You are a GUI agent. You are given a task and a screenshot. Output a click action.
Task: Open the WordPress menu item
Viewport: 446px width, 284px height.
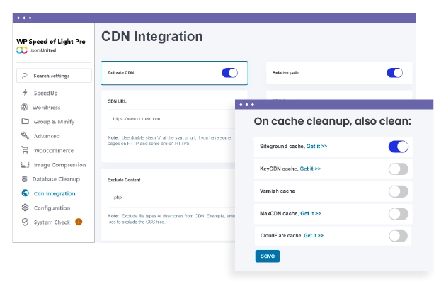coord(46,107)
